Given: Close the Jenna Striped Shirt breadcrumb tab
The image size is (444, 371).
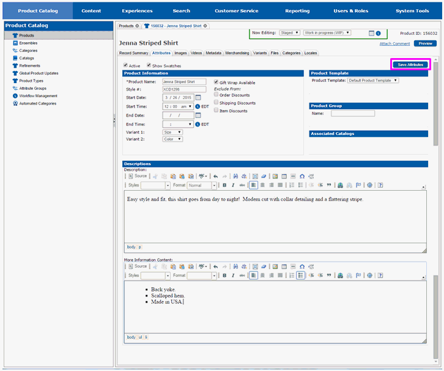Looking at the screenshot, I should [x=205, y=26].
